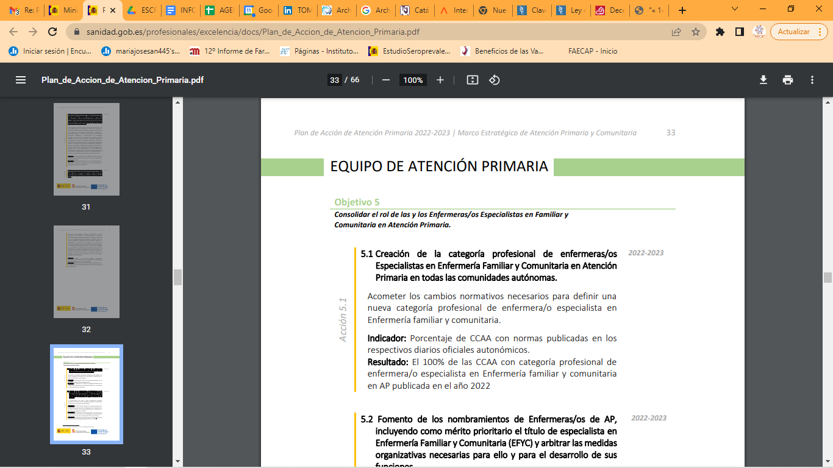This screenshot has width=833, height=468.
Task: Open Páginas - Instituto bookmark
Action: [320, 51]
